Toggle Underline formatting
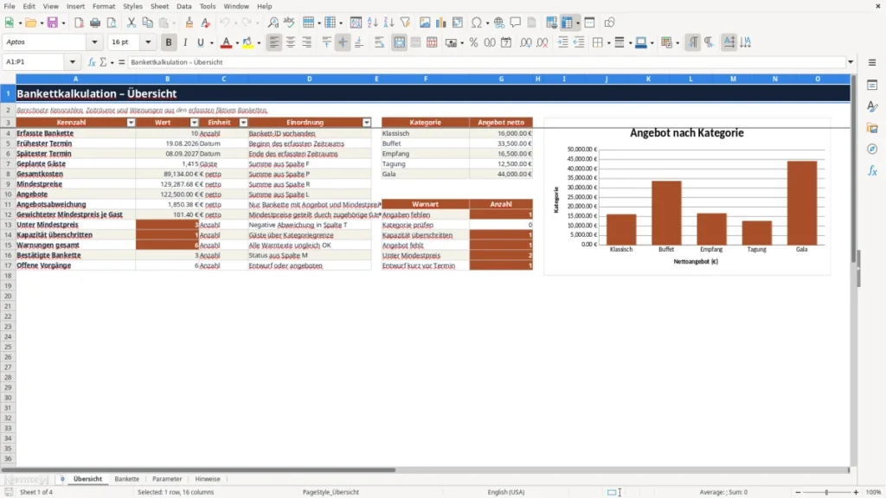The height and width of the screenshot is (498, 886). point(200,42)
